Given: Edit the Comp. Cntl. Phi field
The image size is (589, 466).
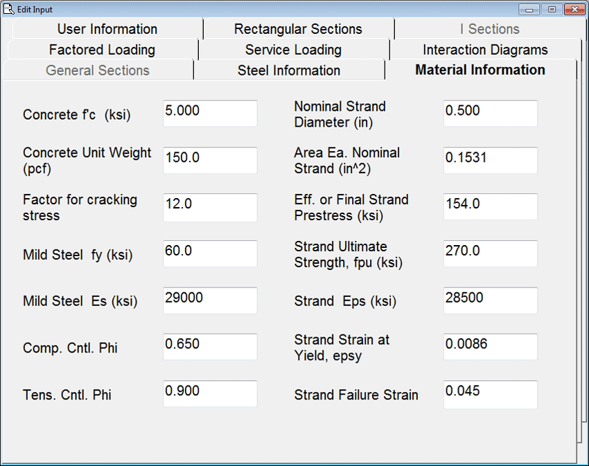Looking at the screenshot, I should pos(210,347).
